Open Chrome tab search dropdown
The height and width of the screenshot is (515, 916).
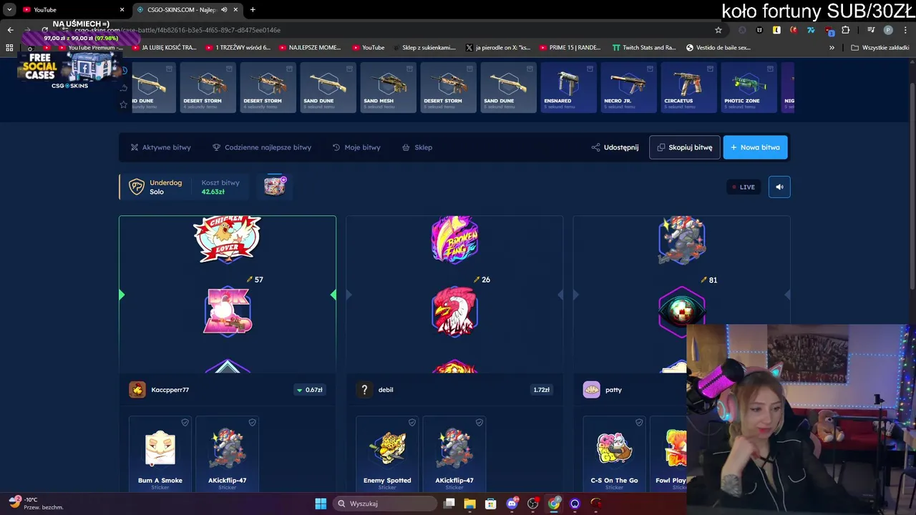point(9,9)
